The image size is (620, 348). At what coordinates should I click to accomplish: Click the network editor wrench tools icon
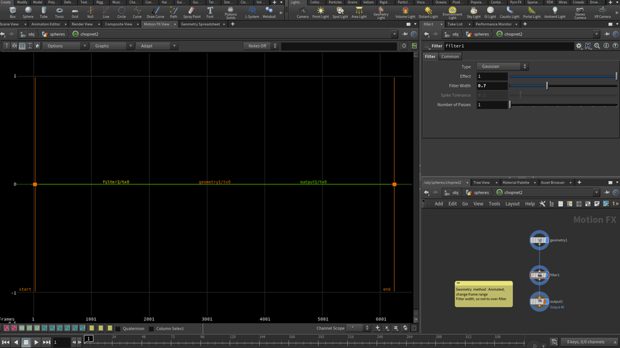[542, 204]
